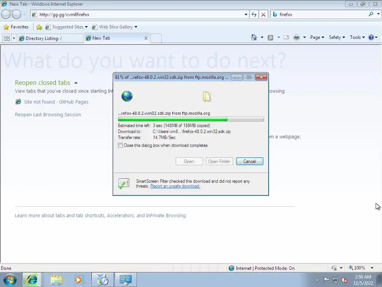Open the Quick Tabs grid icon
Screen dimensions: 382x287
[x=7, y=38]
